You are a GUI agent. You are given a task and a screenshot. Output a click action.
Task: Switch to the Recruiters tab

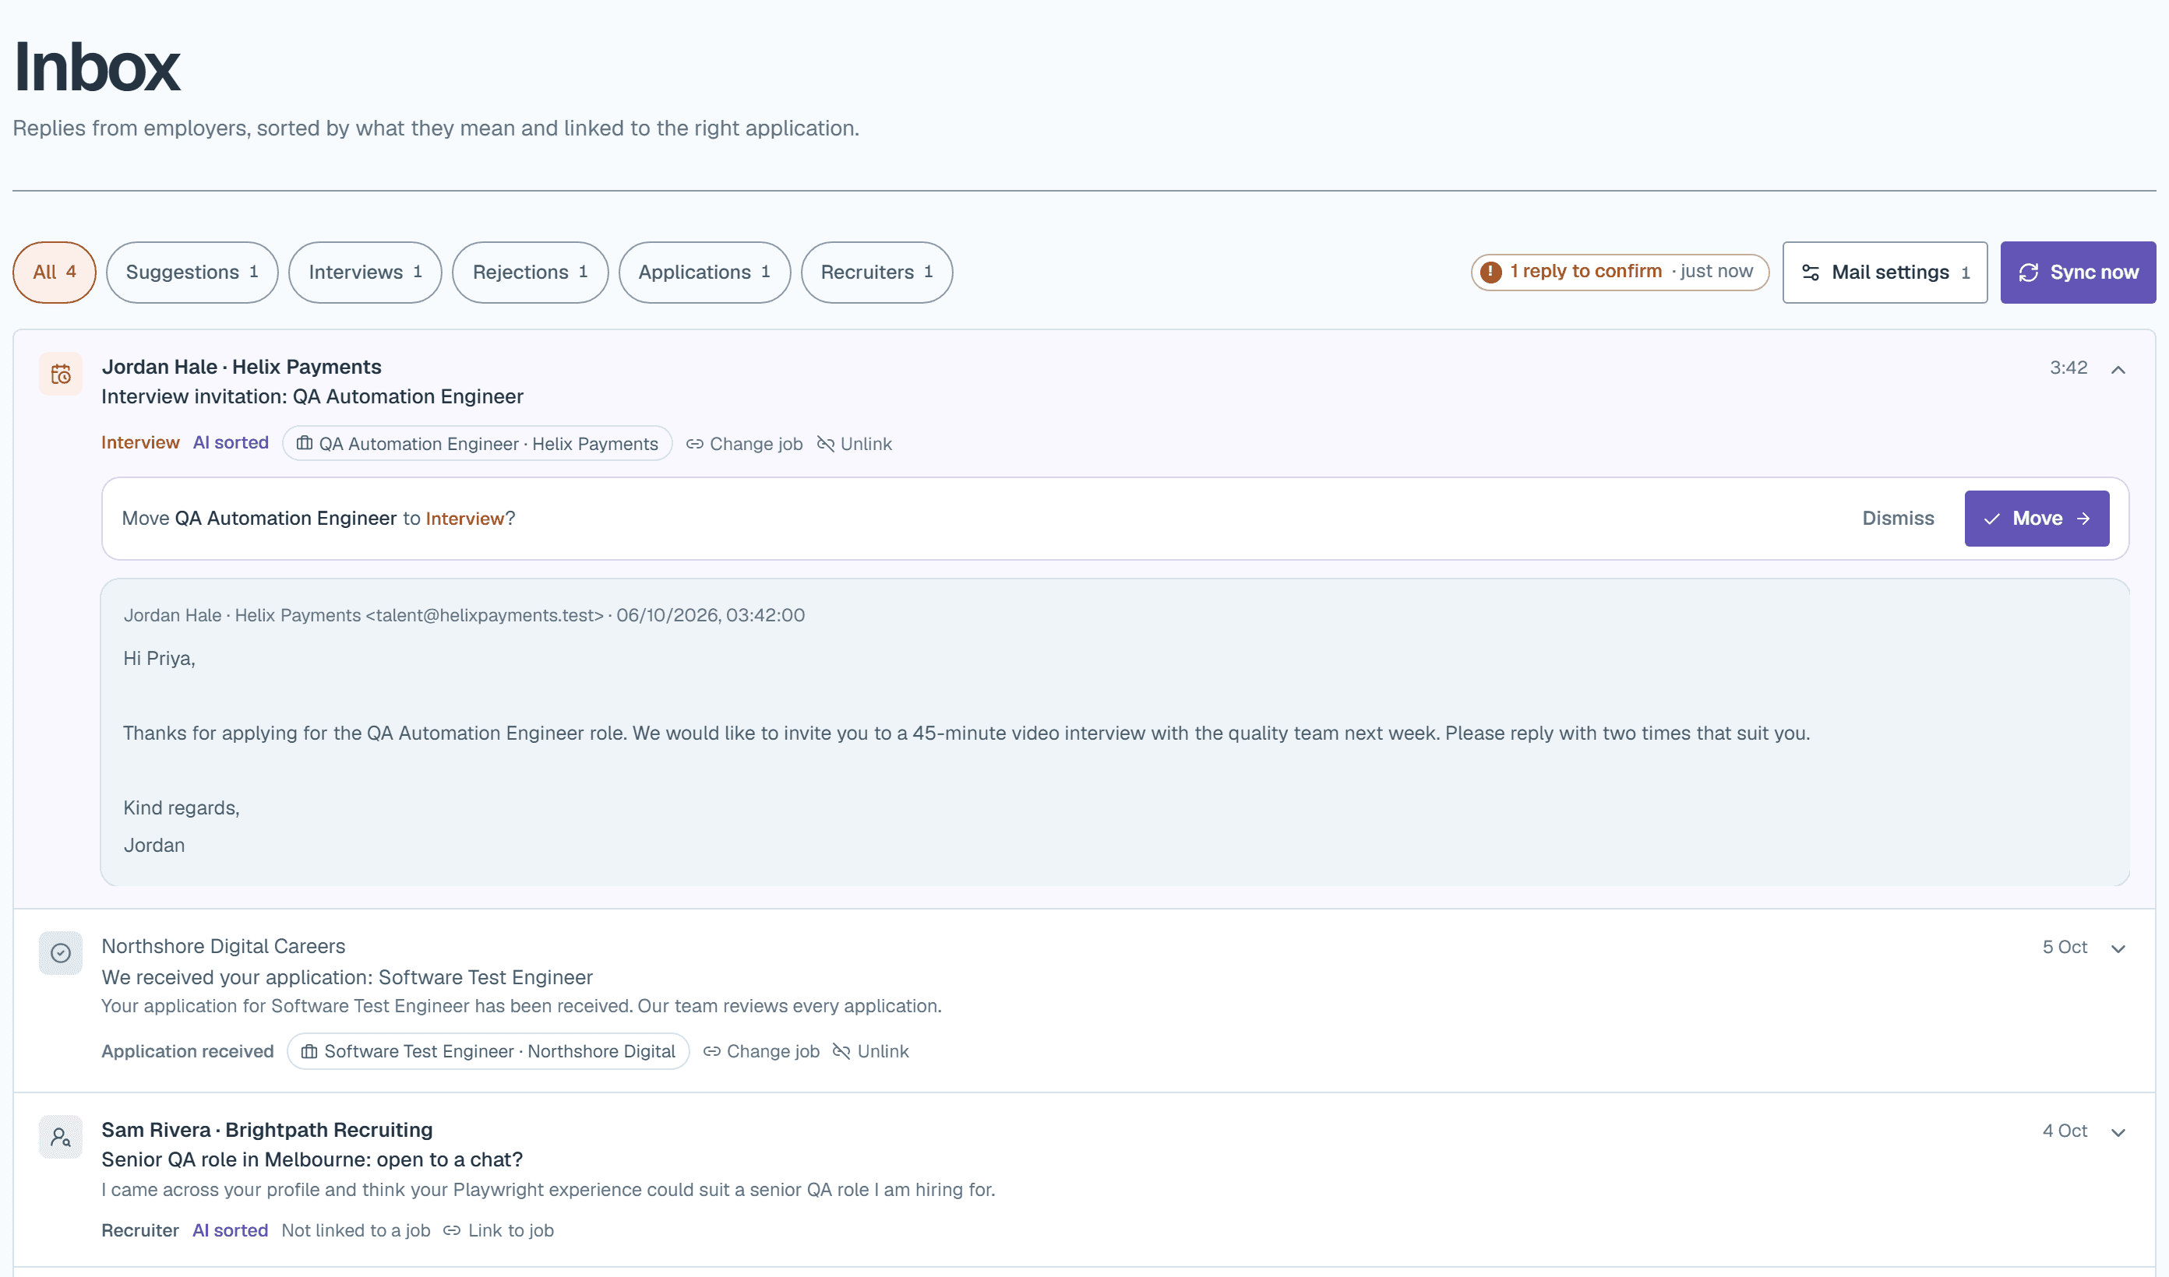click(876, 273)
